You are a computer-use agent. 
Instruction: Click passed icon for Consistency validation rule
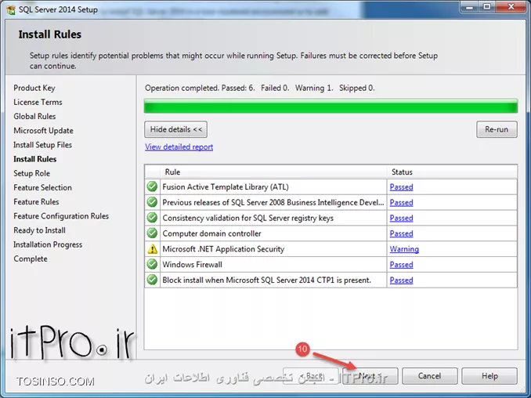[153, 218]
